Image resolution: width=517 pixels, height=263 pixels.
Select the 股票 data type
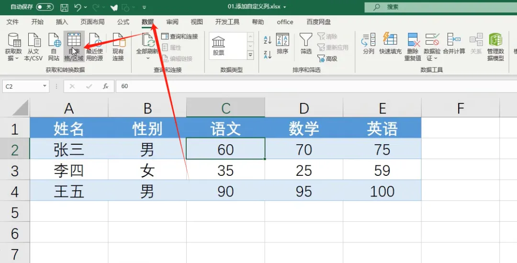click(x=218, y=46)
